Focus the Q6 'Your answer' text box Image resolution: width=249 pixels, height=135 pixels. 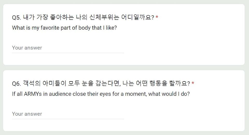pyautogui.click(x=68, y=114)
